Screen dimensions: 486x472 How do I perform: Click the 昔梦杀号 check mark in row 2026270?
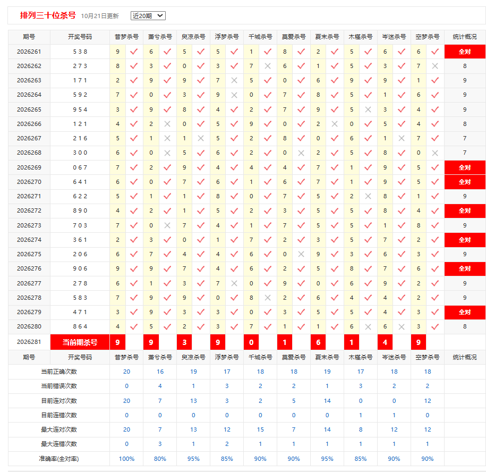click(134, 182)
